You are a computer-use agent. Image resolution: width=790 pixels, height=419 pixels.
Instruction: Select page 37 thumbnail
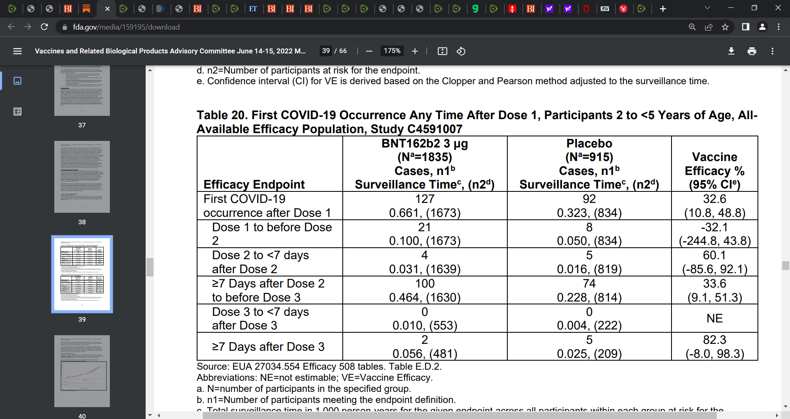[x=82, y=90]
